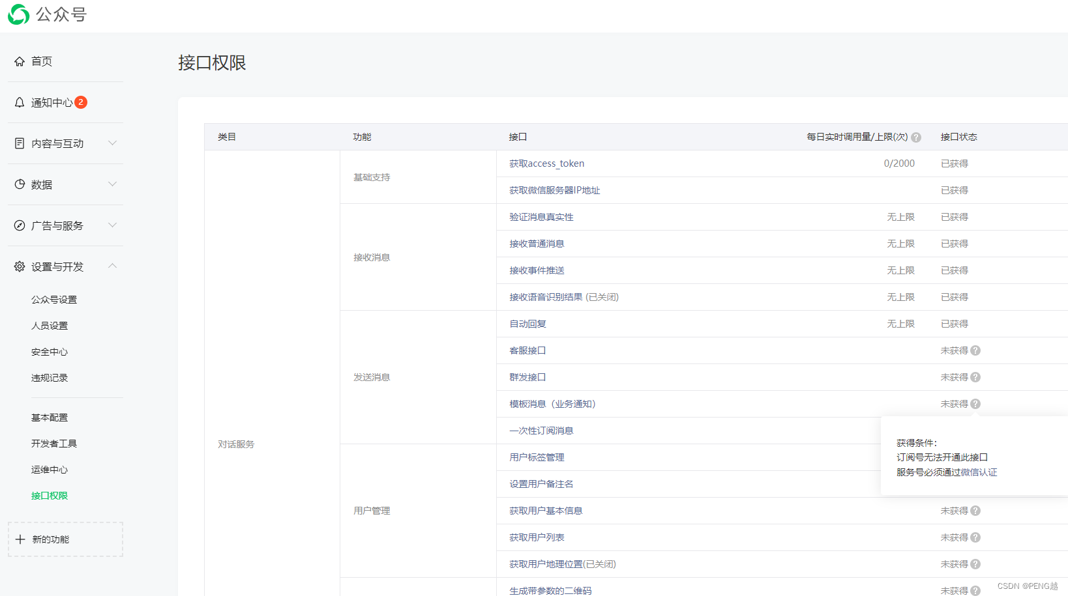Click help icon next to 每日实时调用量/上限(次)
1068x596 pixels.
[x=916, y=137]
